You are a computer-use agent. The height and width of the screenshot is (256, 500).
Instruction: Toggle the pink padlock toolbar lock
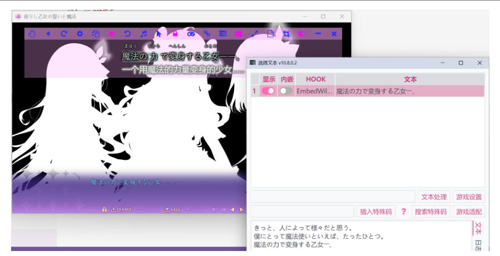coord(175,34)
